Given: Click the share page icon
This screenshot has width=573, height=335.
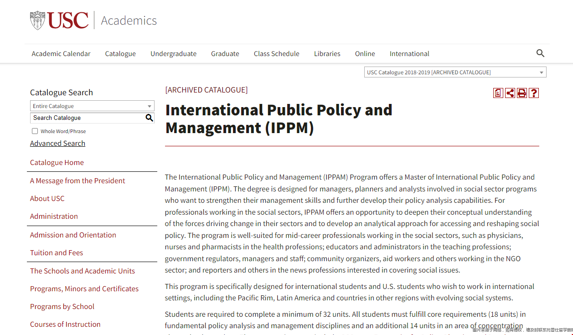Looking at the screenshot, I should 510,93.
